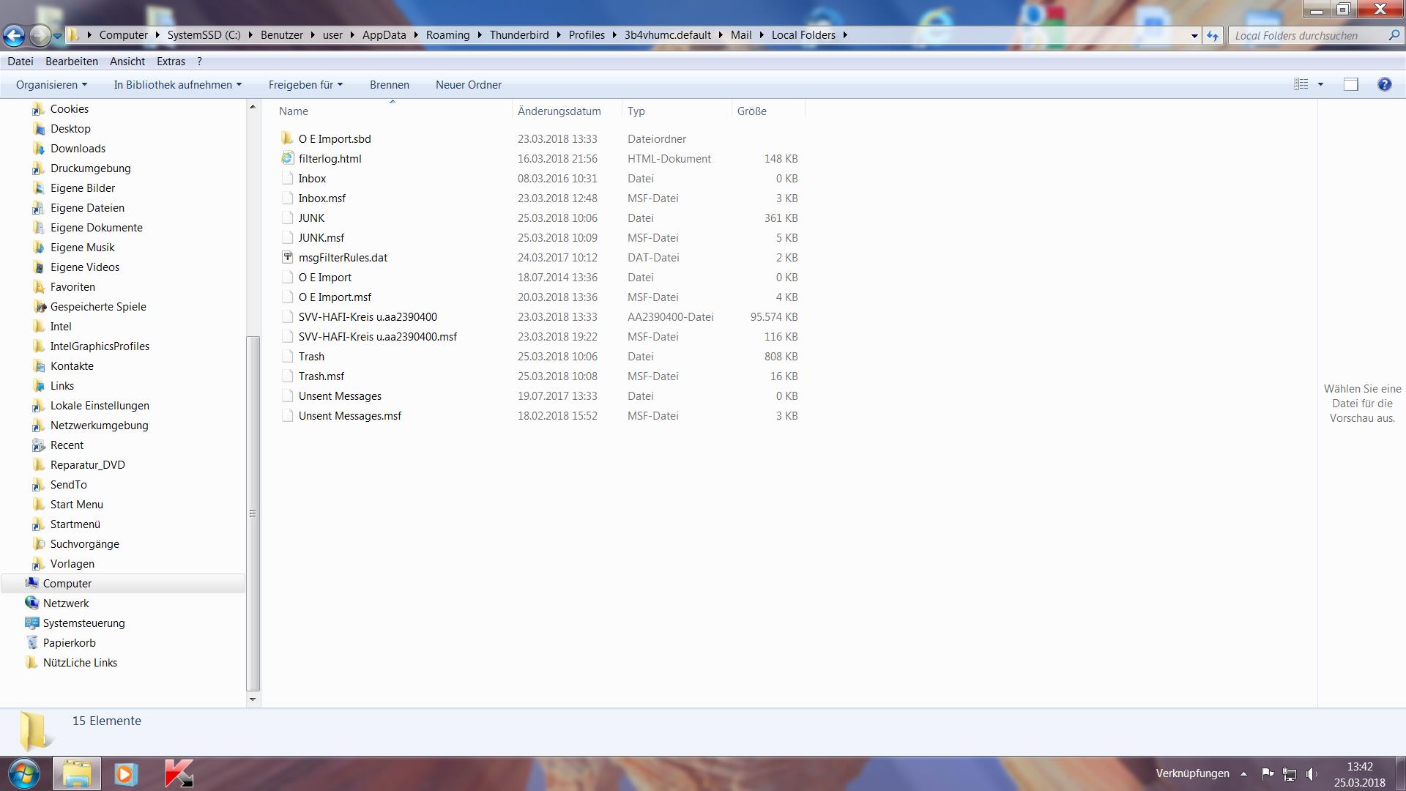Click the navigation pane vertical scrollbar thumb

point(253,513)
